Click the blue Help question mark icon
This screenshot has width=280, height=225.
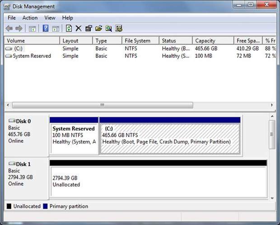click(46, 29)
